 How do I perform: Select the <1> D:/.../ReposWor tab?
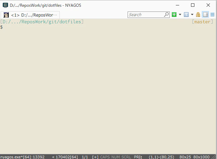tap(30, 15)
